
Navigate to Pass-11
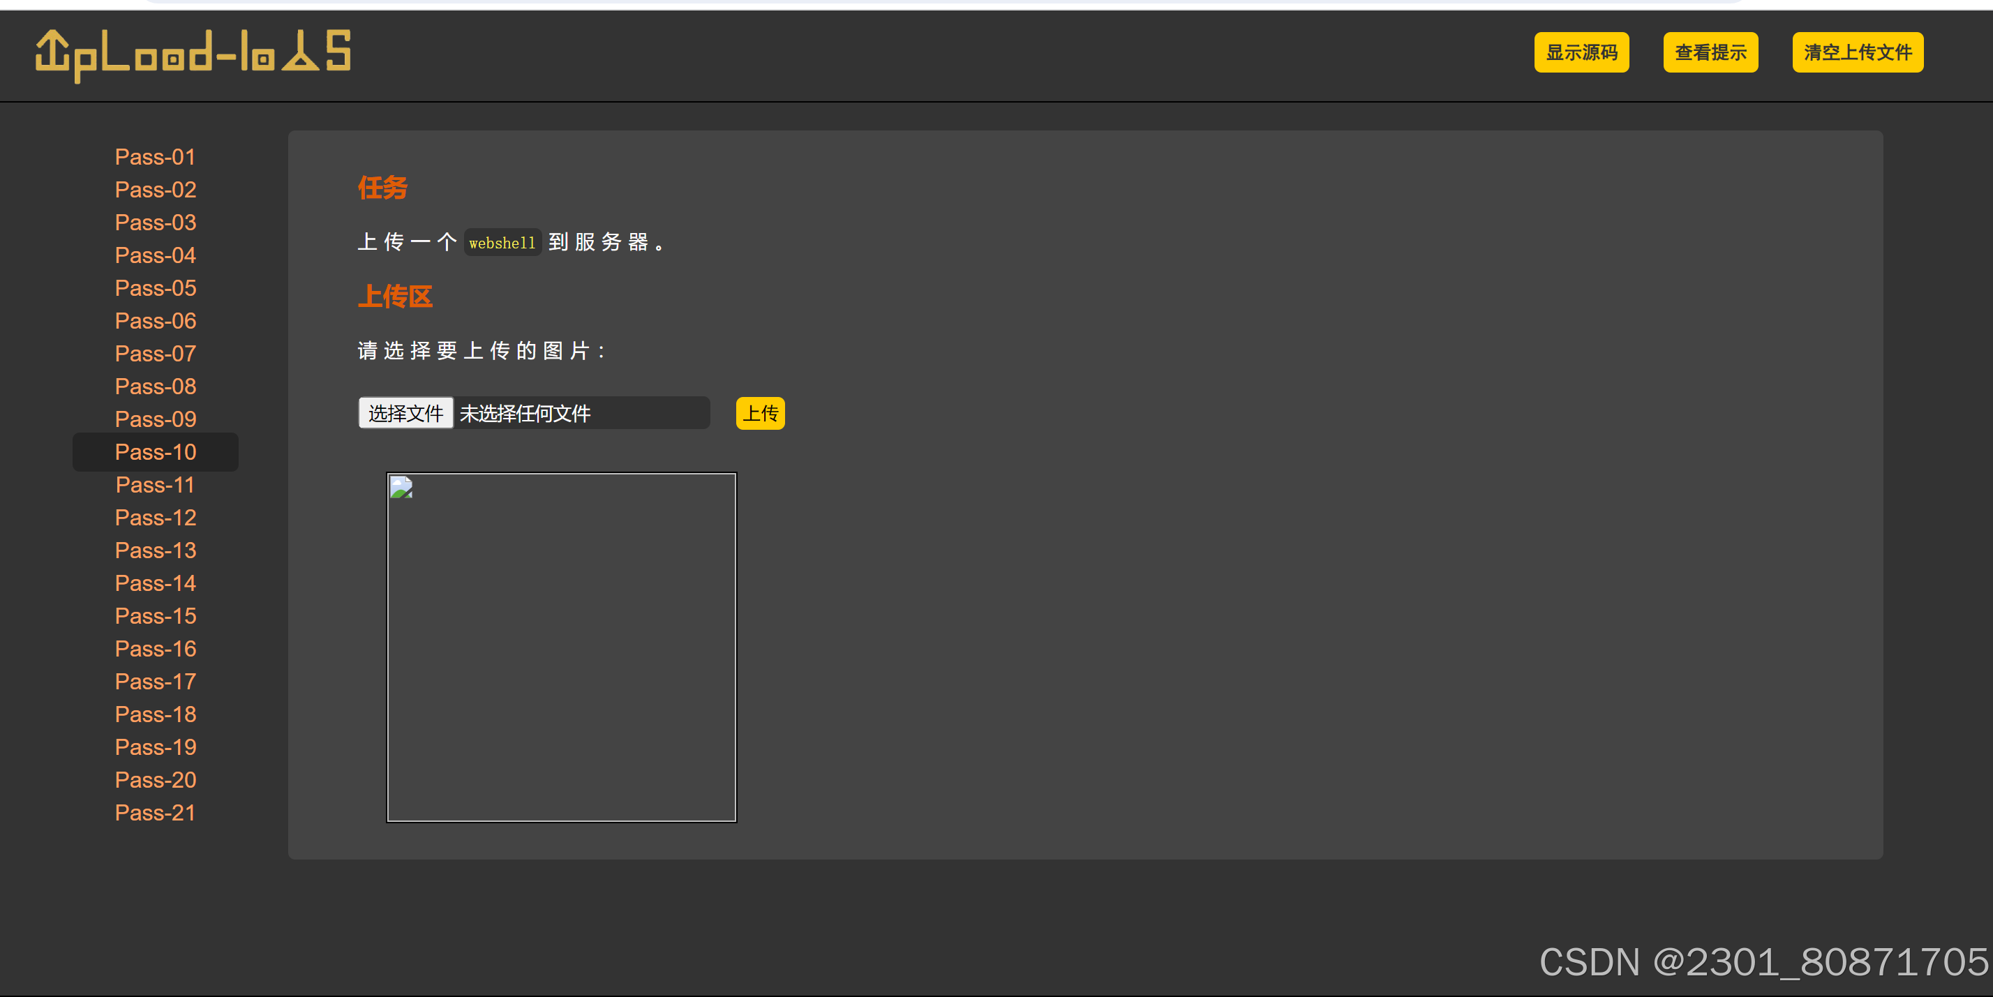click(155, 485)
